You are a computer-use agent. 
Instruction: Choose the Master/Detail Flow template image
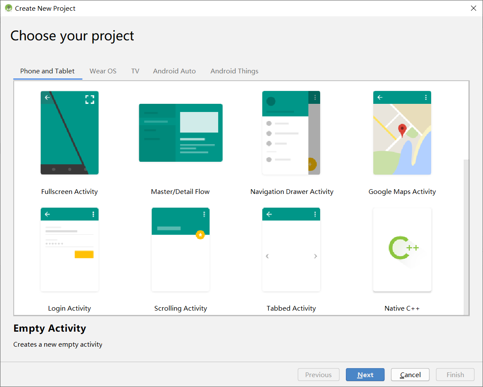coord(180,133)
